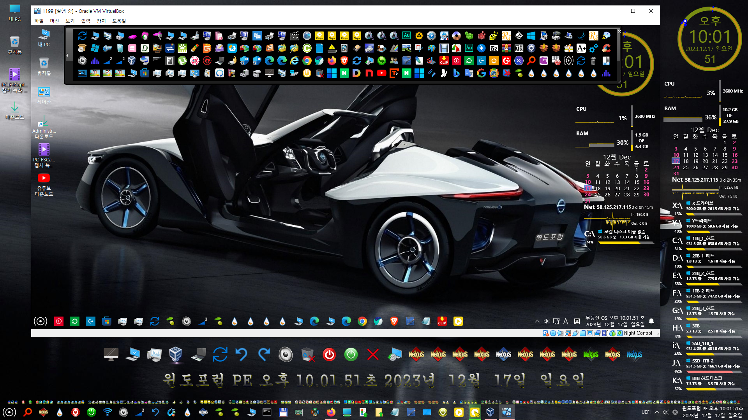Launch CCleaner from the launcher dock
Viewport: 748px width, 420px height.
click(x=606, y=48)
